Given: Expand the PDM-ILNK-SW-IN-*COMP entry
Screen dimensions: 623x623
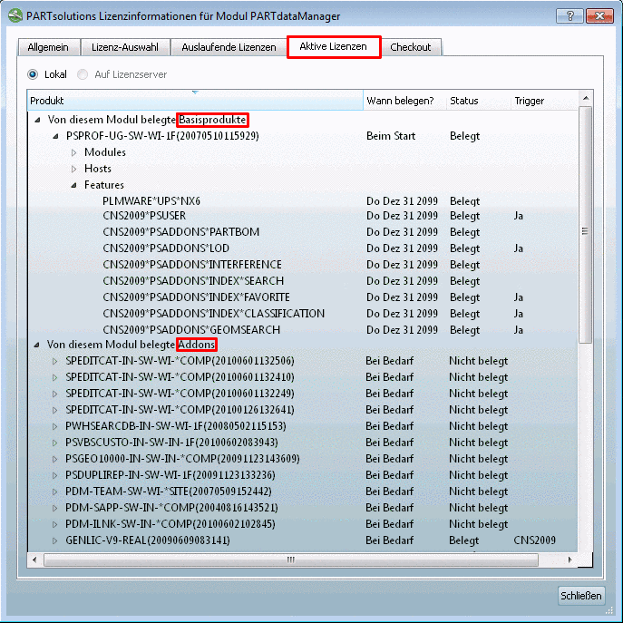Looking at the screenshot, I should (x=54, y=524).
